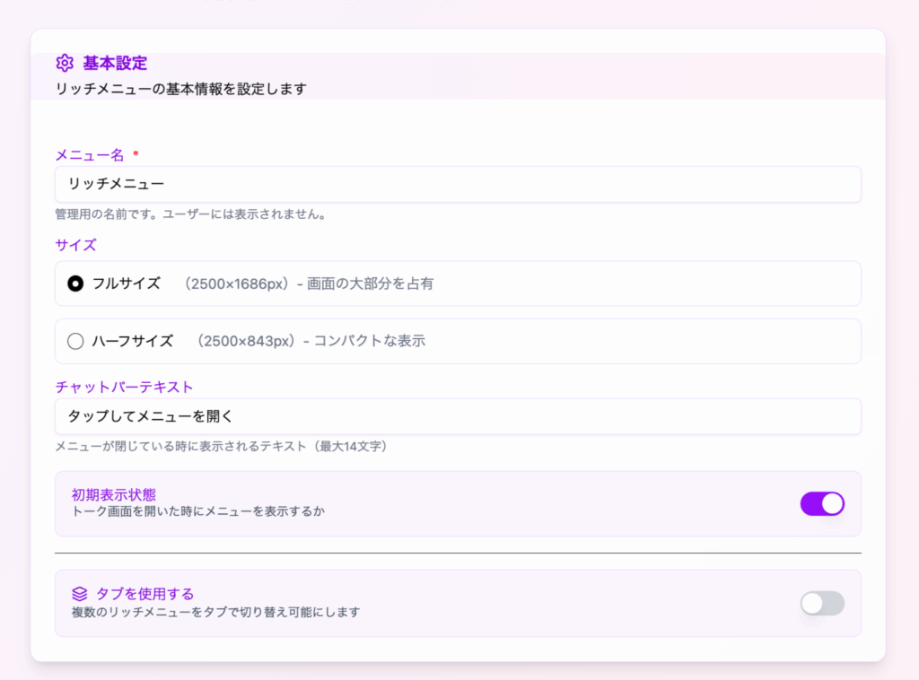Image resolution: width=919 pixels, height=680 pixels.
Task: Click the gear icon beside 基本設定
Action: coord(65,63)
